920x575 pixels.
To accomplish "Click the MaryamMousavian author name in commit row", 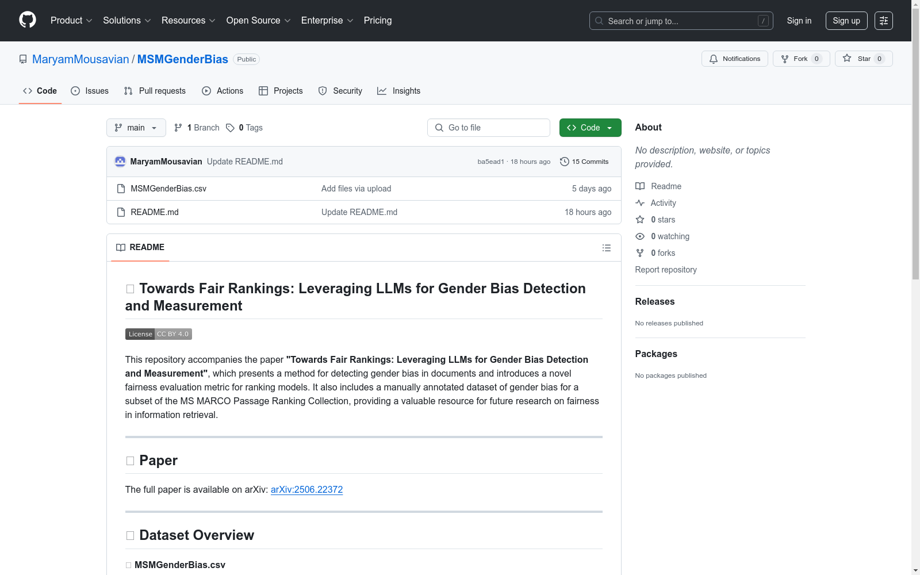I will [x=166, y=162].
